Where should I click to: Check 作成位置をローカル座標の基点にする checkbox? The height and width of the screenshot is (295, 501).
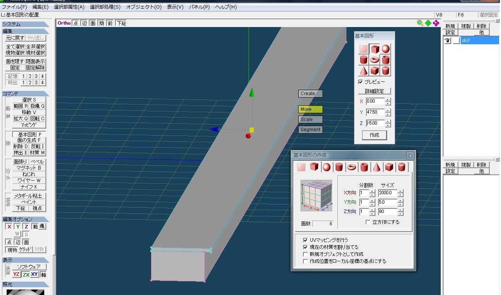pos(305,261)
